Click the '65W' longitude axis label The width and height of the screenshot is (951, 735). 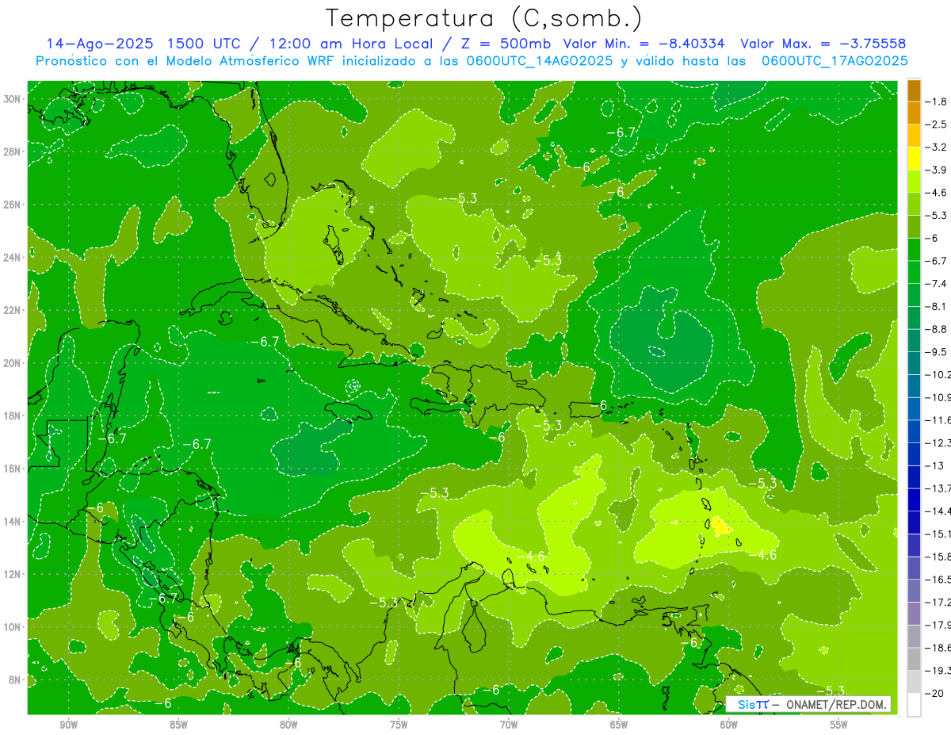tap(619, 725)
